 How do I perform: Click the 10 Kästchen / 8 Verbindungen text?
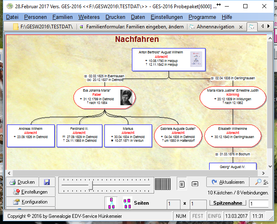[x=238, y=193]
